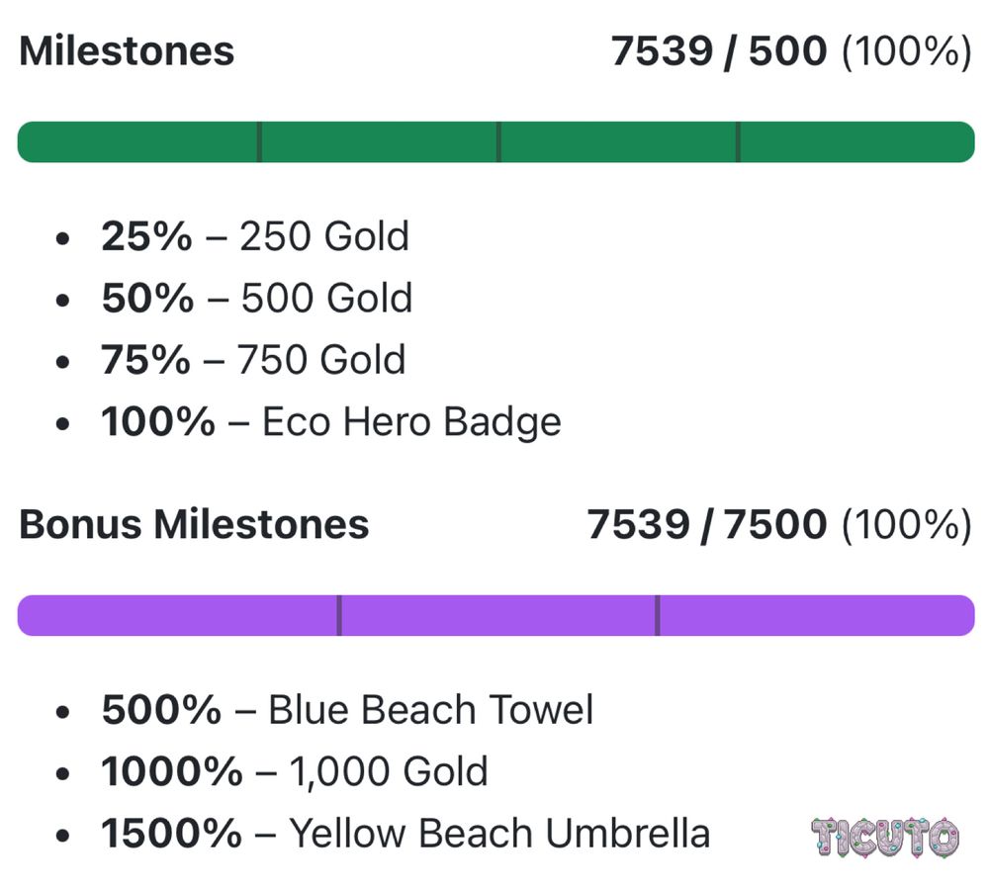Click the 7539 / 500 progress counter

pyautogui.click(x=718, y=50)
